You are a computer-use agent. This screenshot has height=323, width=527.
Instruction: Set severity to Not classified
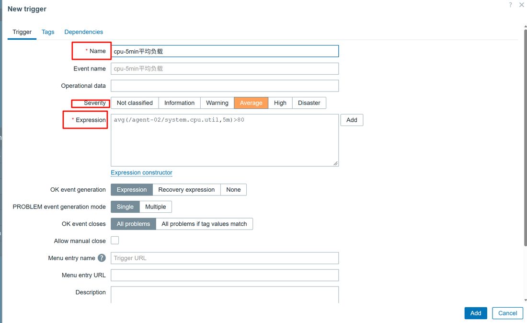click(x=135, y=103)
